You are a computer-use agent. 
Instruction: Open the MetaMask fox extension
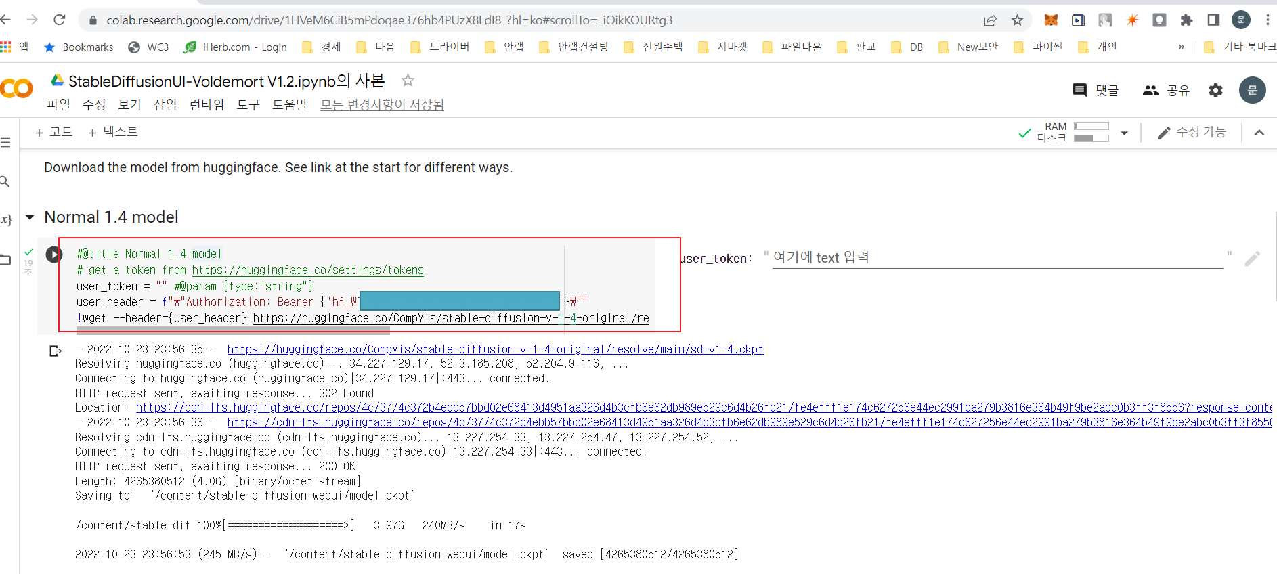coord(1051,20)
